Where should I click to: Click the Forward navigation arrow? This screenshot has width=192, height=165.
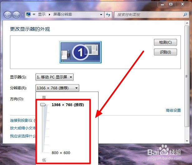click(17, 15)
